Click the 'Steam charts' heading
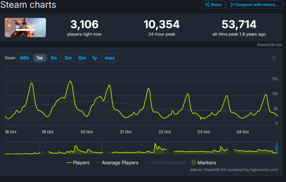This screenshot has height=182, width=286. [x=28, y=4]
